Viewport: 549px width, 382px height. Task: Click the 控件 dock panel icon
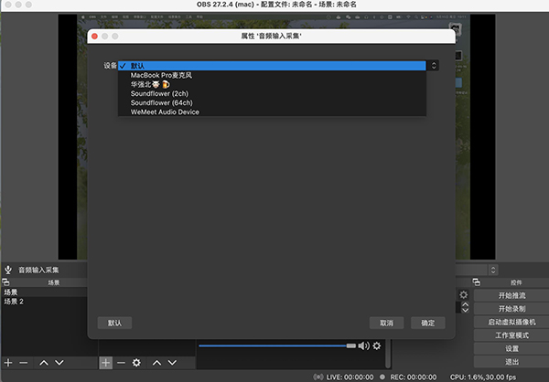[476, 282]
